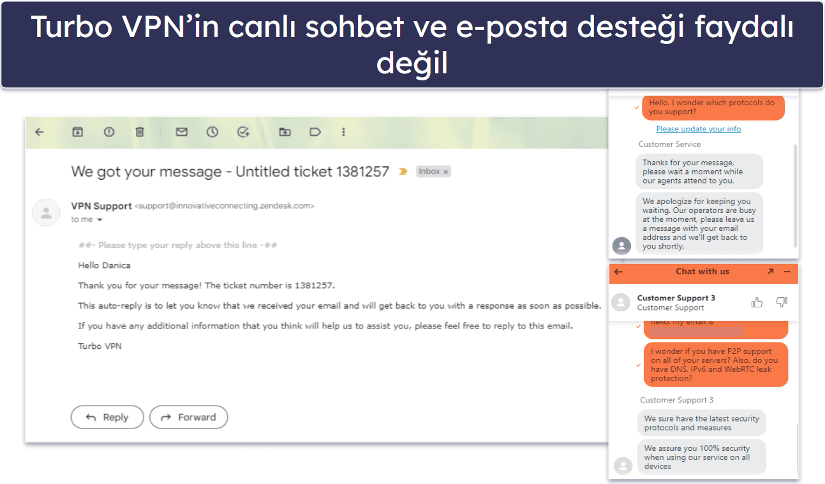Go back using the arrow in Chat with us header
Screen dimensions: 825x484
coord(618,272)
